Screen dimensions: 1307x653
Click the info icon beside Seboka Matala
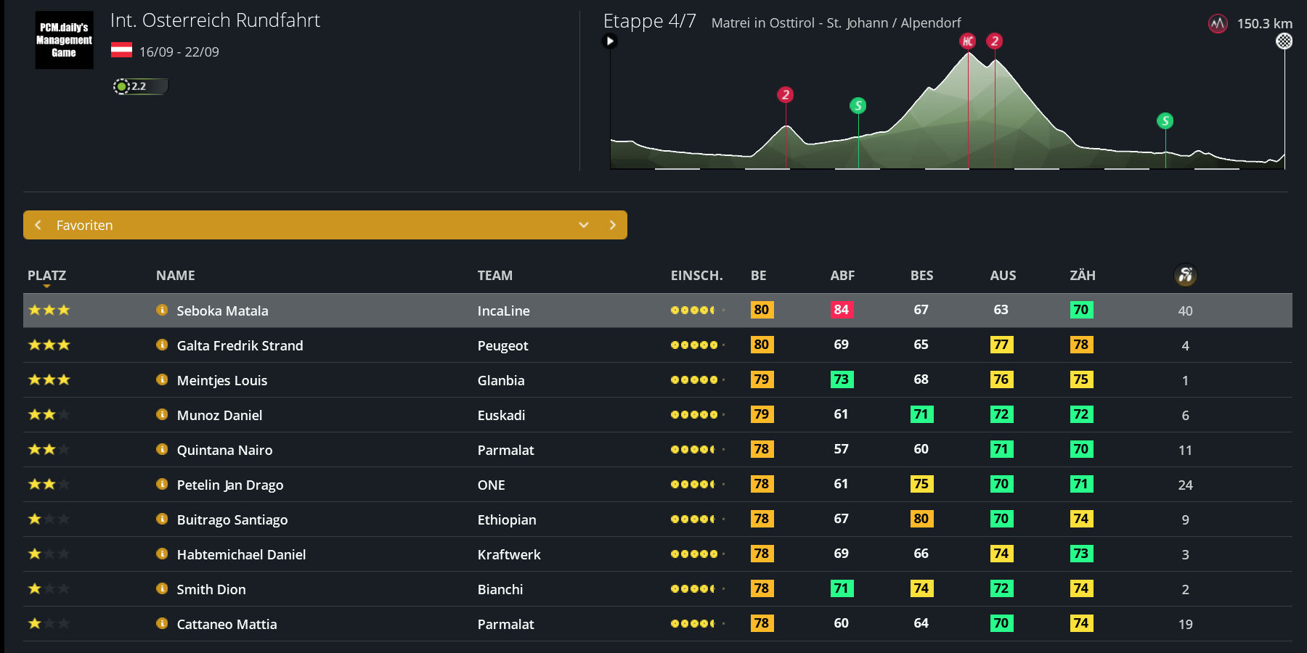[162, 310]
